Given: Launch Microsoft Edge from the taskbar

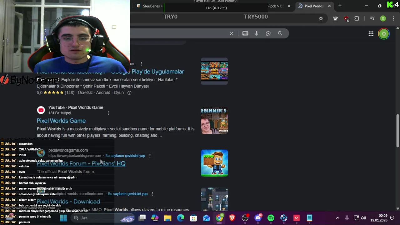Looking at the screenshot, I should point(181,218).
